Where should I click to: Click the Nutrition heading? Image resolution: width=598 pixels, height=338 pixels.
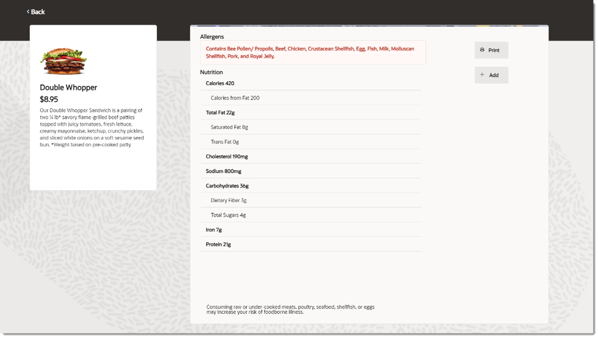pyautogui.click(x=212, y=72)
